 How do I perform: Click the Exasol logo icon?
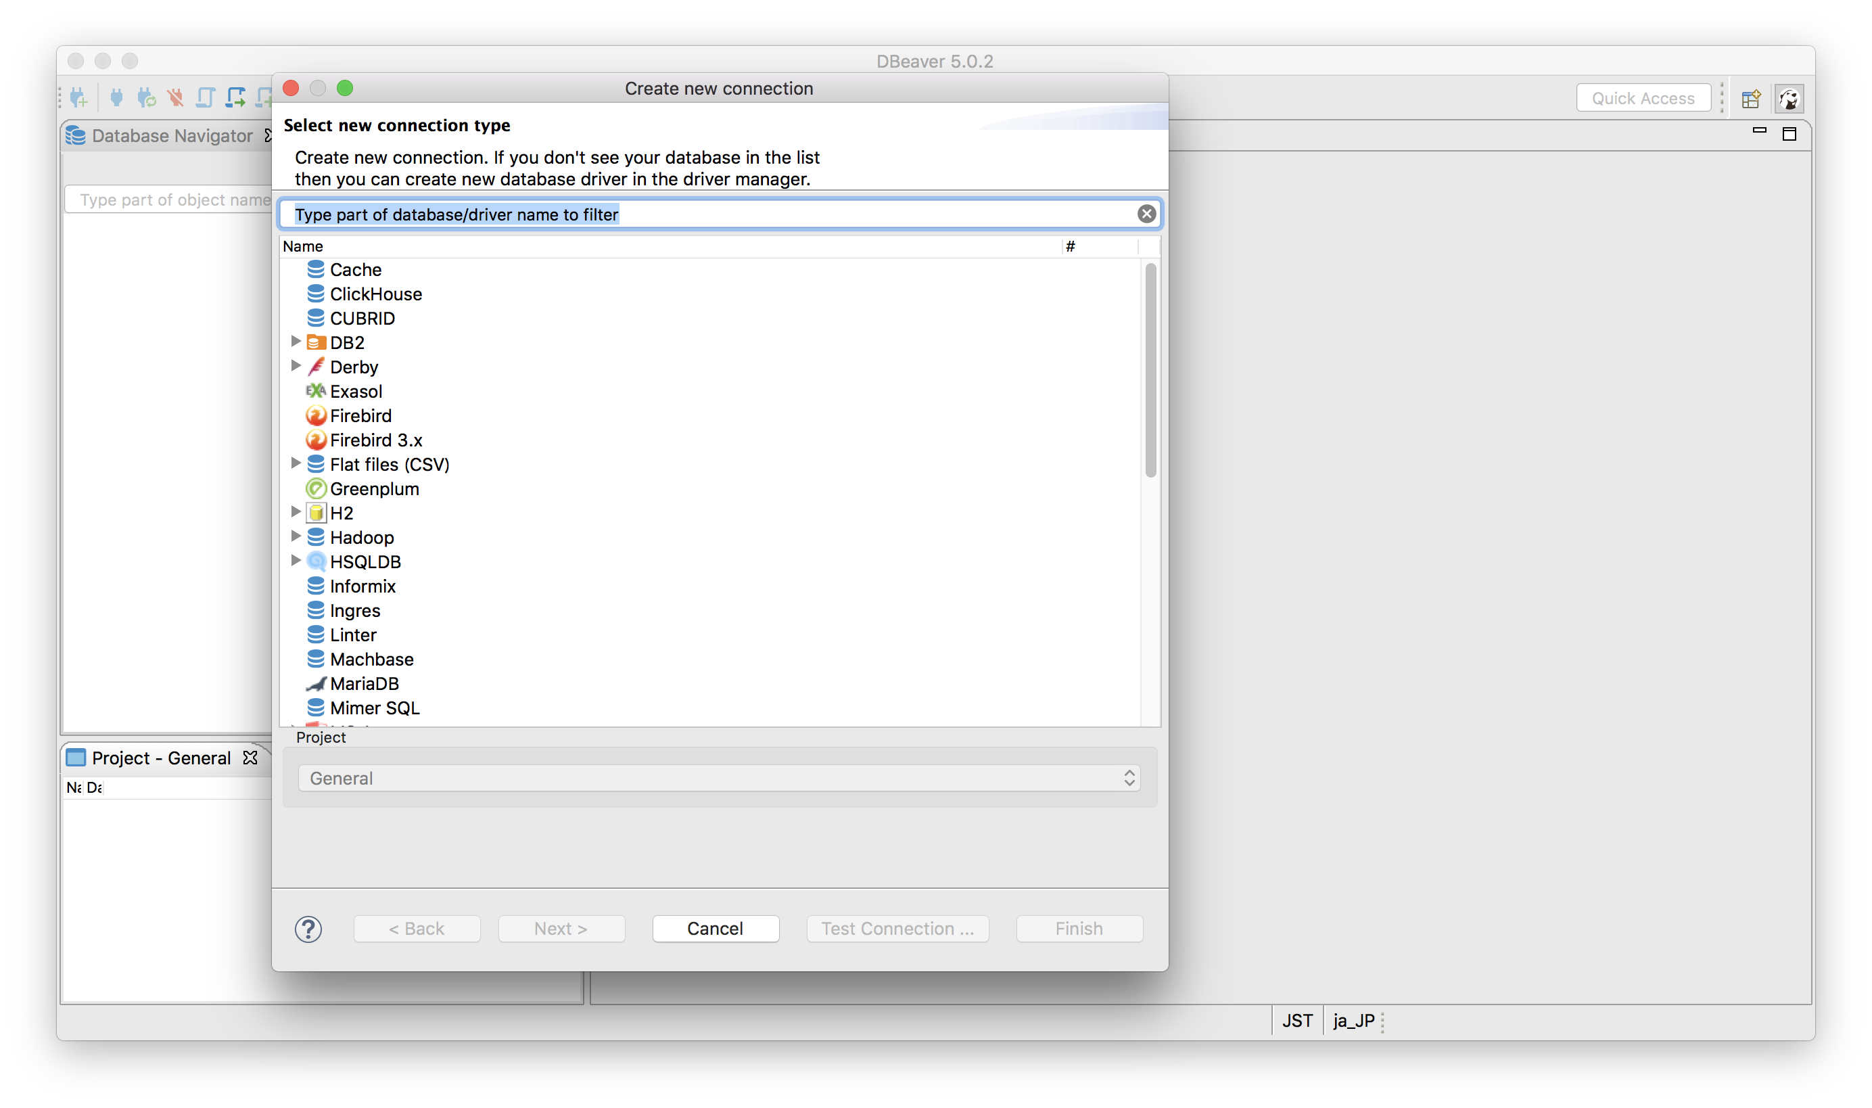[316, 391]
